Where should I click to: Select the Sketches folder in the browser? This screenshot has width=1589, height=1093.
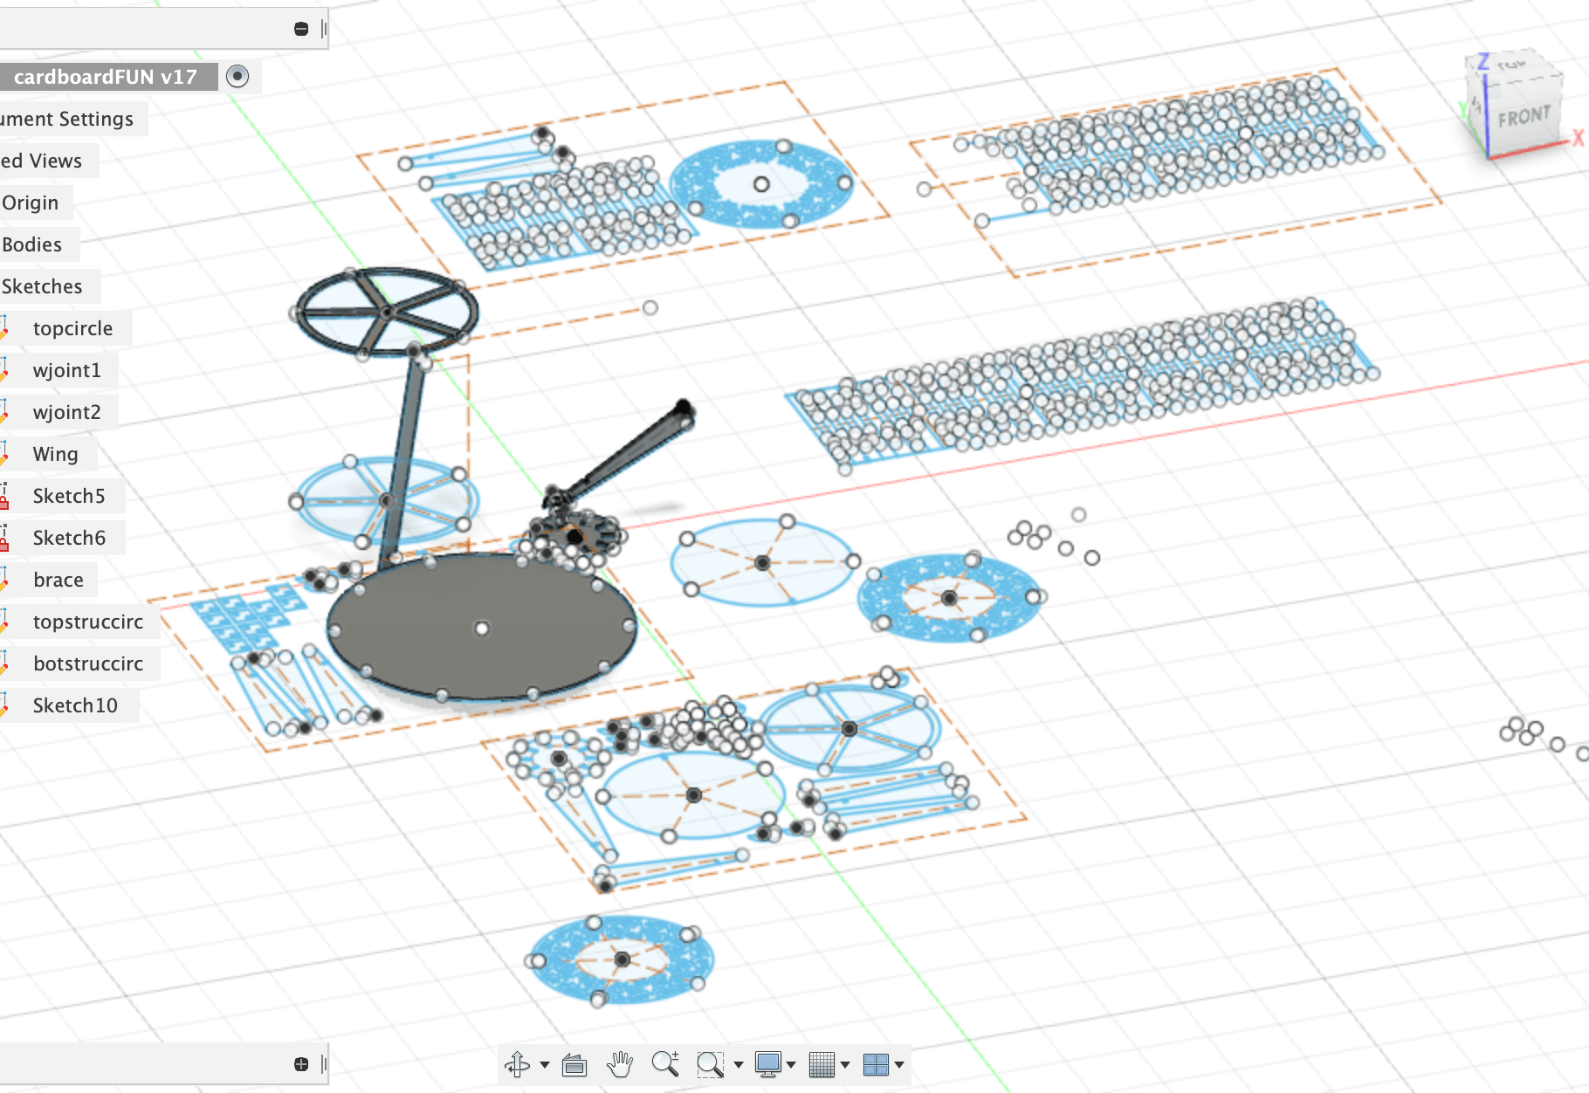click(x=42, y=286)
